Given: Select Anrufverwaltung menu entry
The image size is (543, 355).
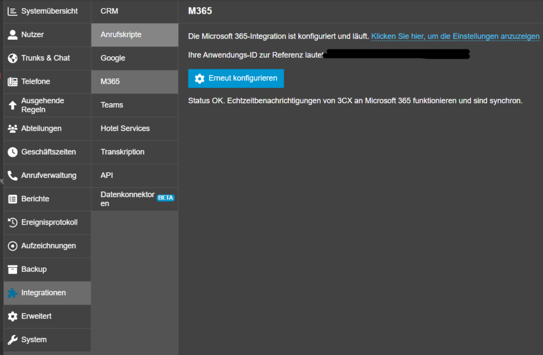Looking at the screenshot, I should coord(47,175).
